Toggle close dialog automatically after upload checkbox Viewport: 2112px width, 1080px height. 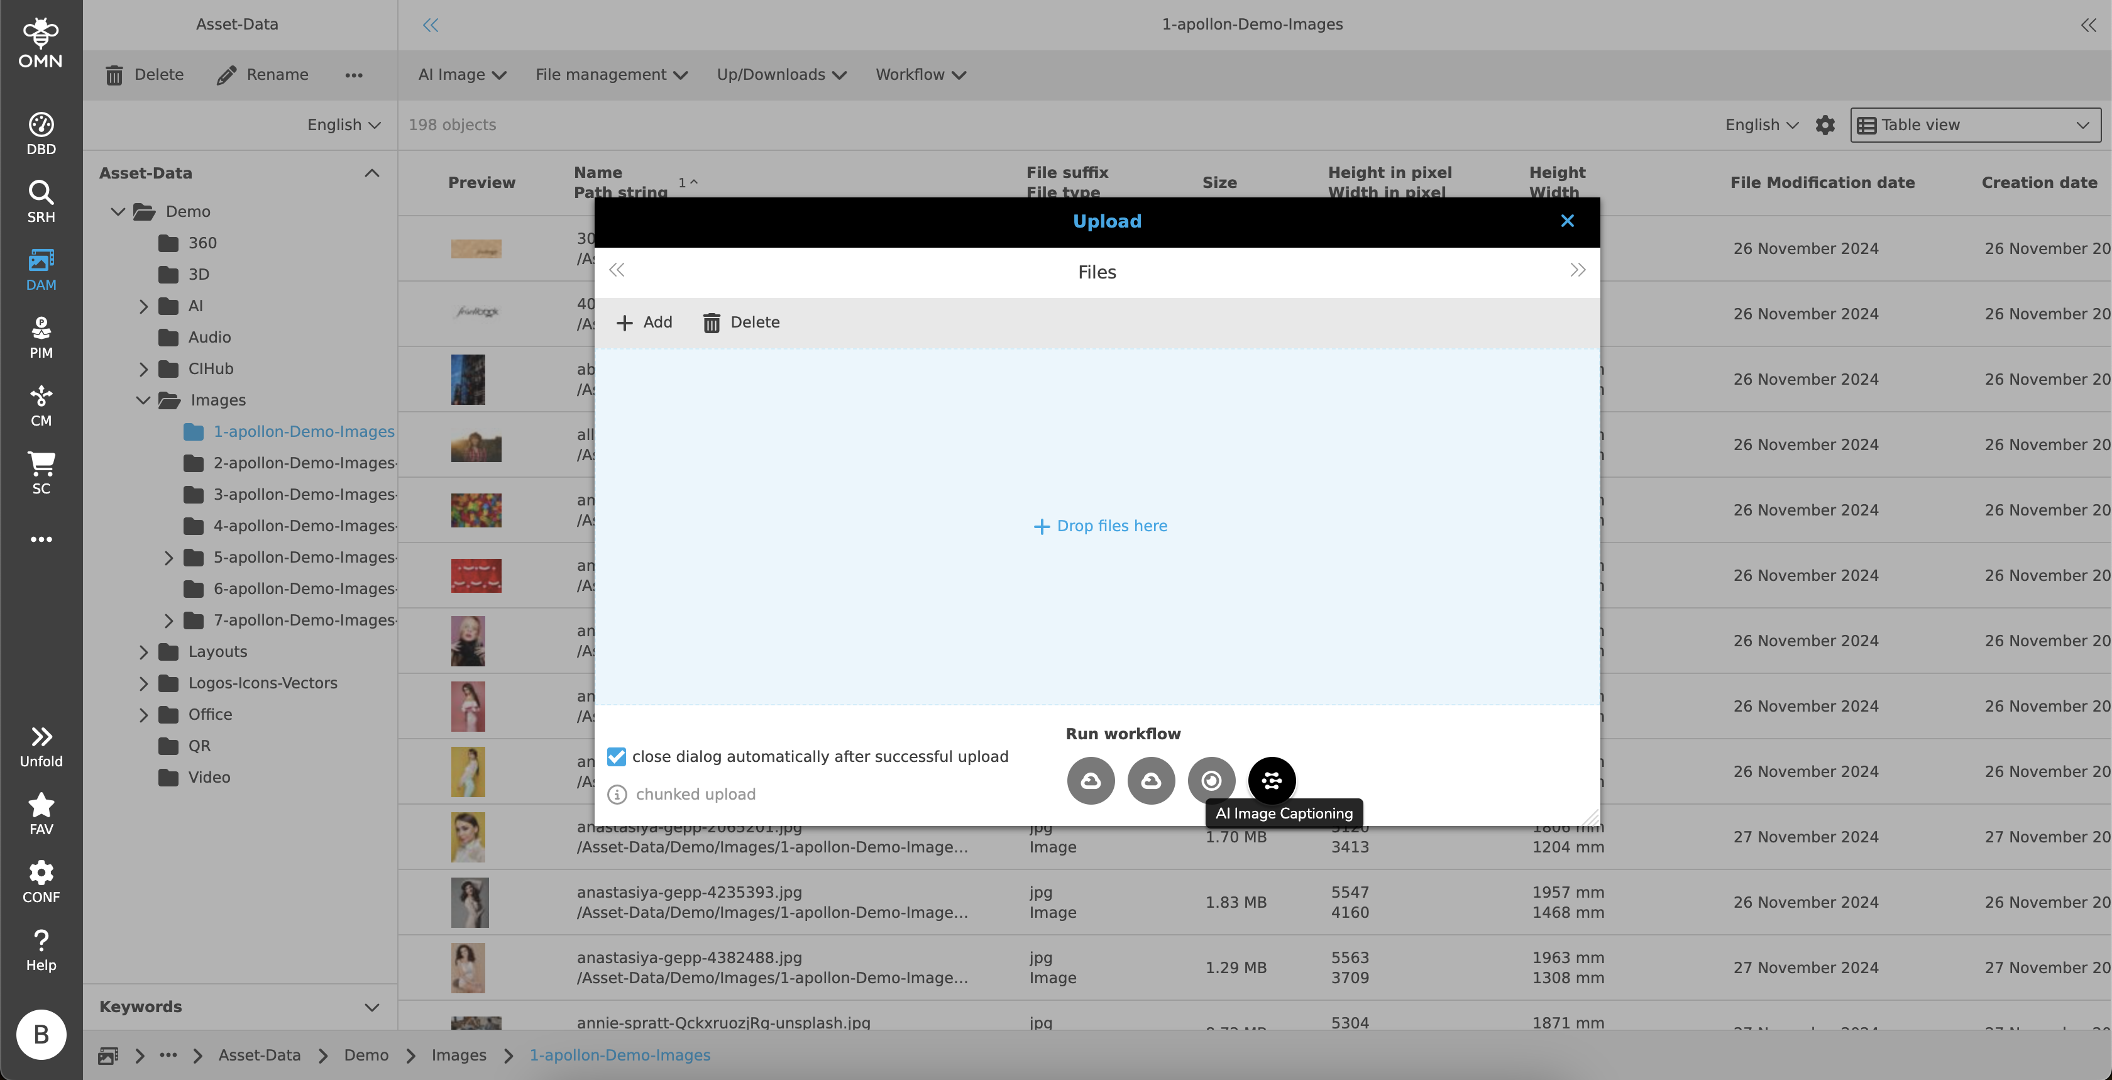tap(617, 756)
